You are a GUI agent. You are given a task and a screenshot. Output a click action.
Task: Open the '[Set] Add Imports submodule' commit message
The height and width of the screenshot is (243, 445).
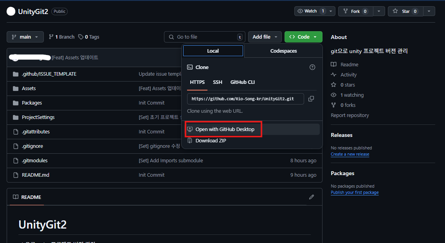coord(171,161)
